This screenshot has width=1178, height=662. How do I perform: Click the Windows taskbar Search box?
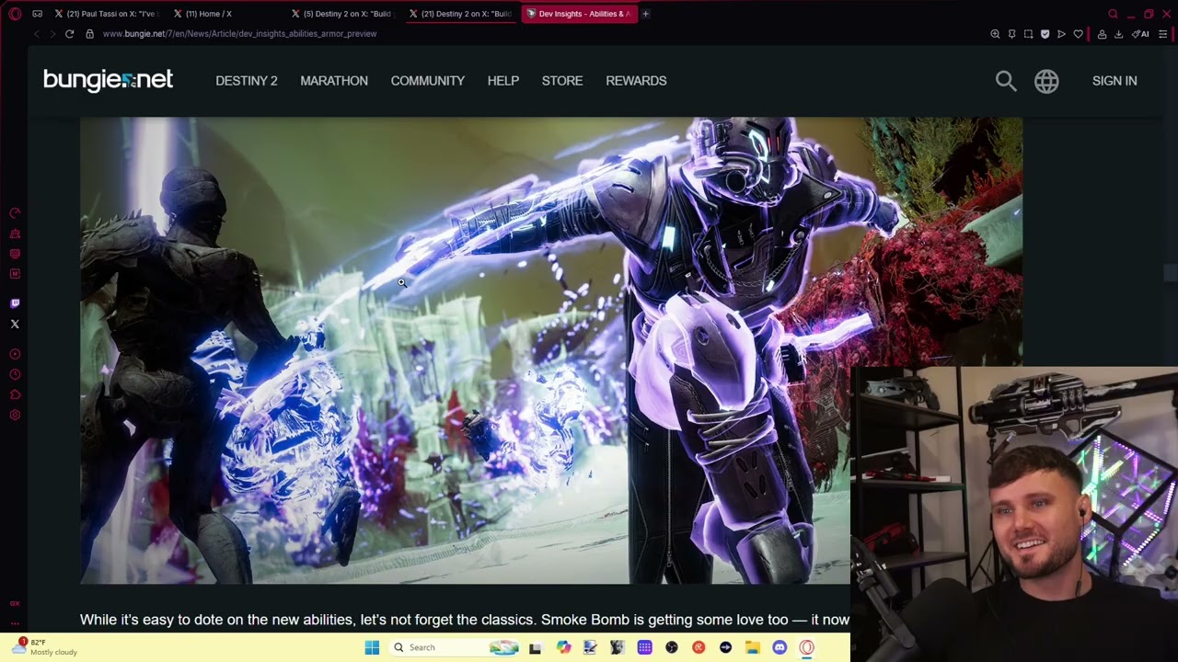click(456, 647)
